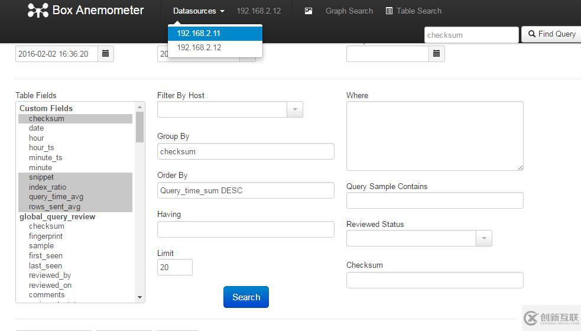Select date in Table Fields list
This screenshot has width=581, height=331.
(75, 128)
